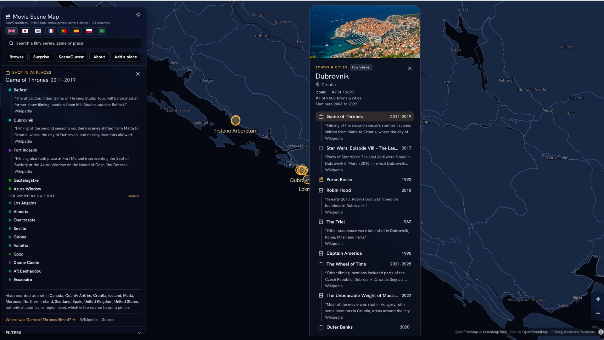Click the TV icon beside Outer Banks
Screen dimensions: 604x340
point(321,327)
